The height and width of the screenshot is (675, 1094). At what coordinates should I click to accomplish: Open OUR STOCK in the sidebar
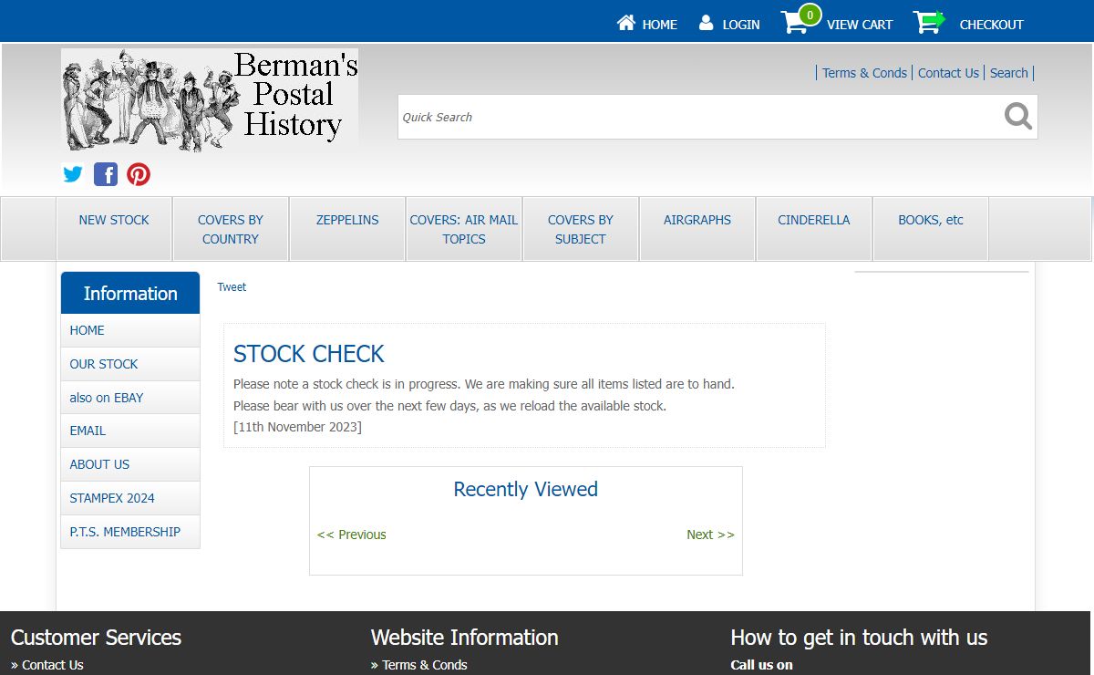pyautogui.click(x=130, y=364)
